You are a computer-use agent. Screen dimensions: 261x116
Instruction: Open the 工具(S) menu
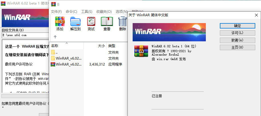(x=87, y=12)
